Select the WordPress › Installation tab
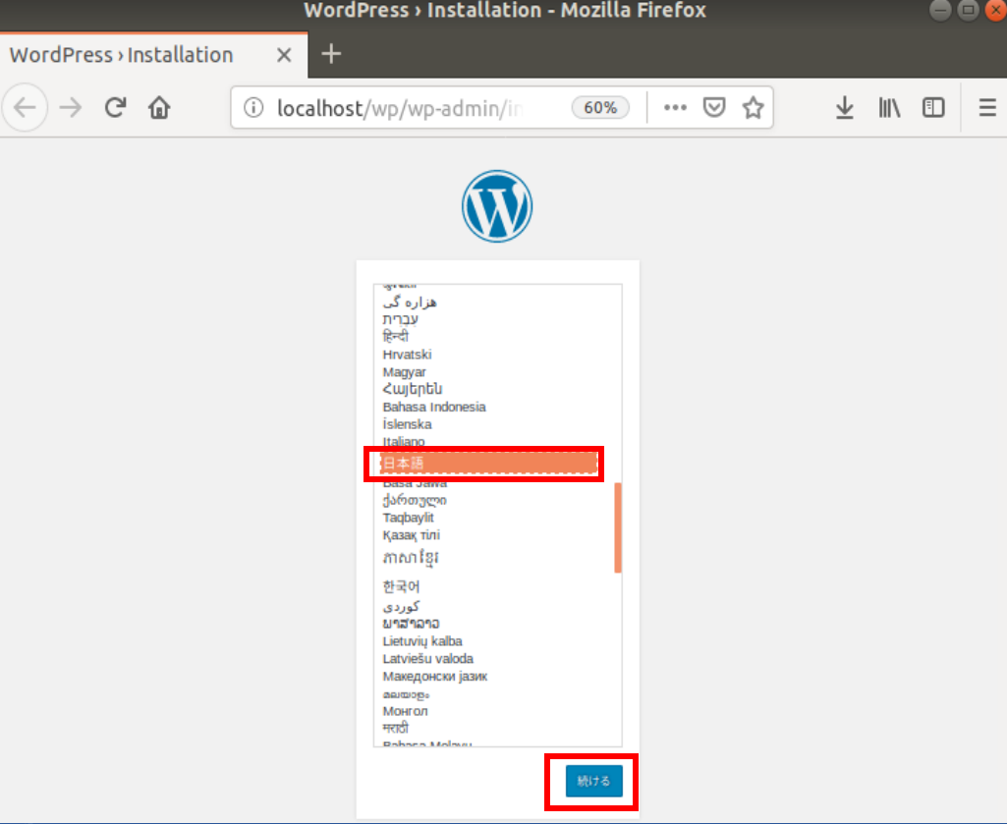The image size is (1007, 824). click(153, 55)
